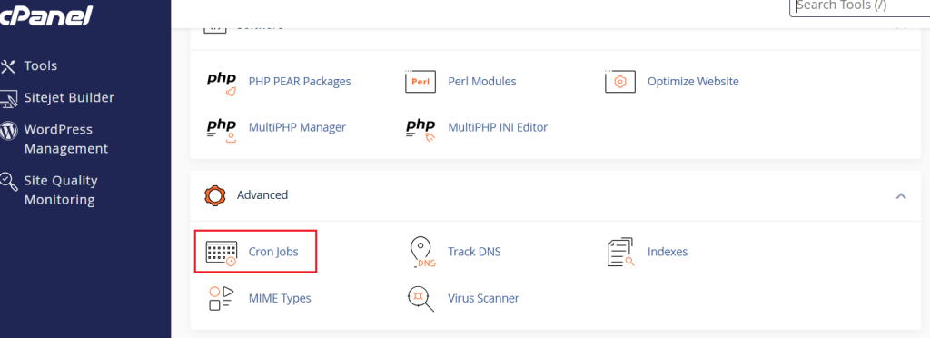Click the Advanced section gear icon
The height and width of the screenshot is (338, 930).
215,195
